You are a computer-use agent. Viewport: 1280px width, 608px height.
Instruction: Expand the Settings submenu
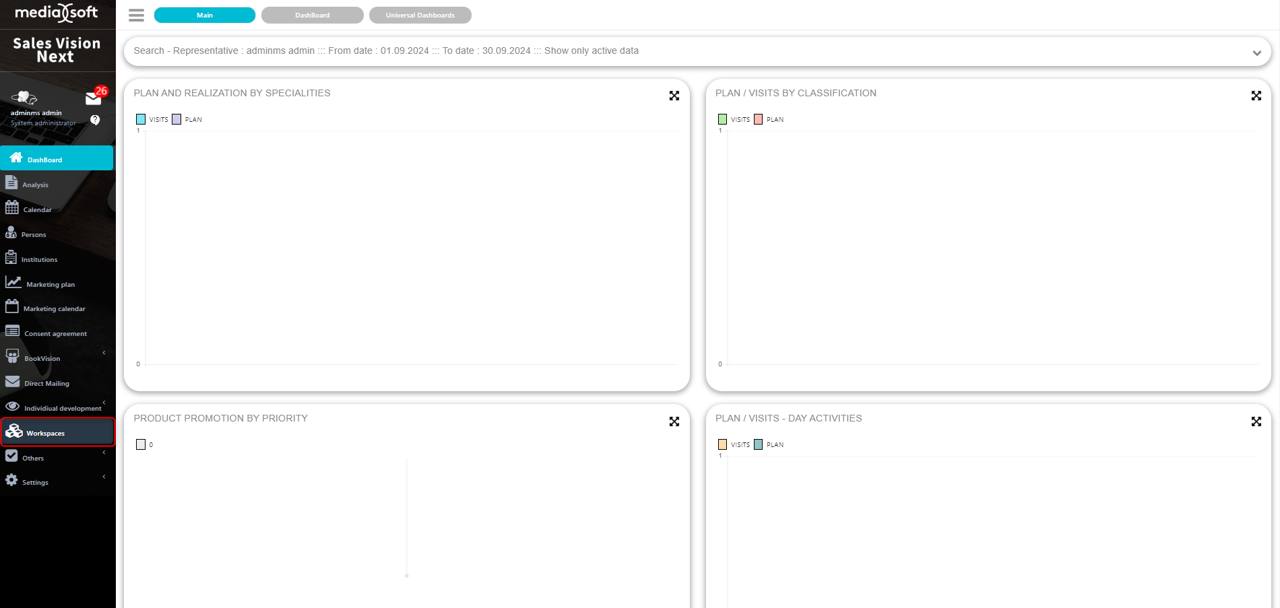pos(104,477)
